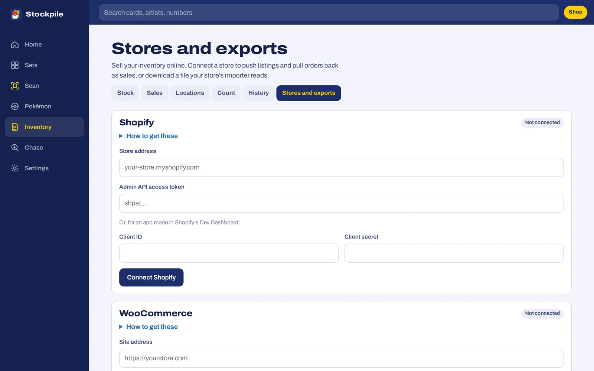Viewport: 594px width, 371px height.
Task: Focus the card search field
Action: 329,13
